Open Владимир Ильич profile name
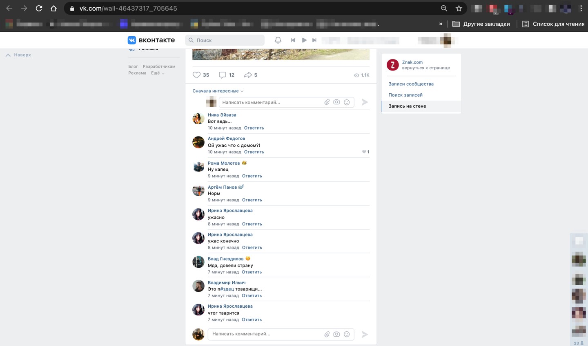The image size is (588, 346). [x=227, y=282]
